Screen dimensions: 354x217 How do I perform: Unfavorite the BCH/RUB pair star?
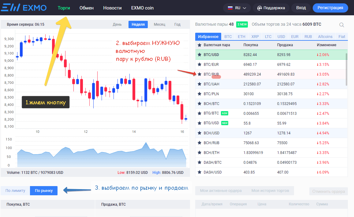199,143
